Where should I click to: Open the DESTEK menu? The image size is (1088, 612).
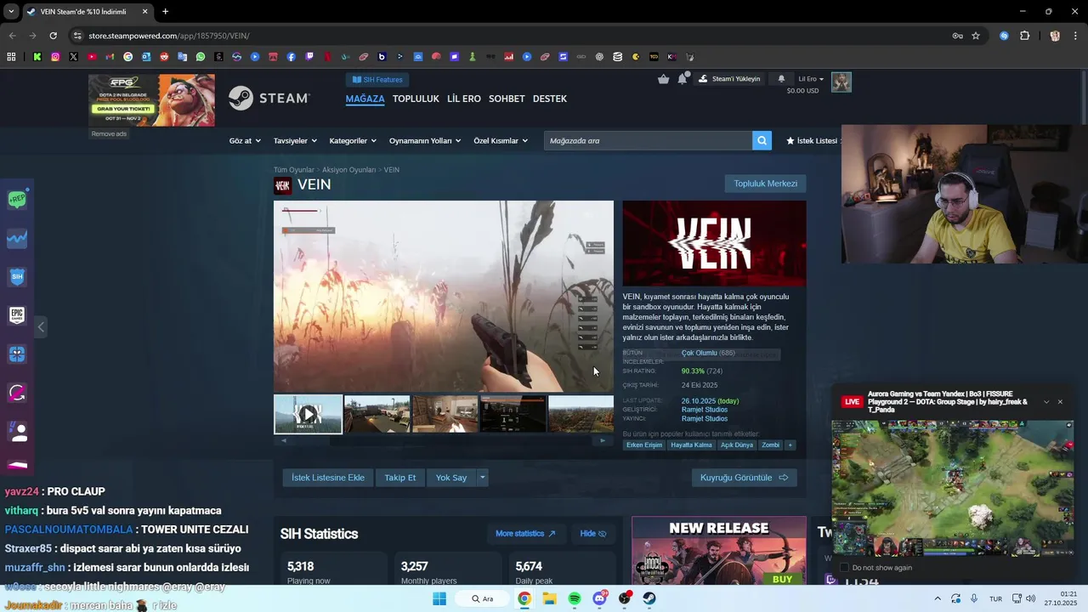click(x=550, y=99)
